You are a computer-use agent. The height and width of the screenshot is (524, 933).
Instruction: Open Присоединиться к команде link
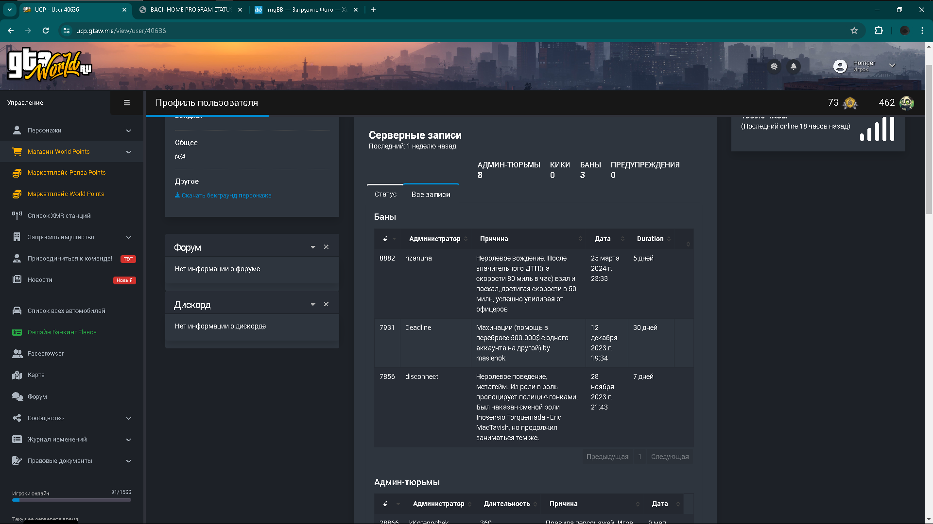pyautogui.click(x=70, y=259)
